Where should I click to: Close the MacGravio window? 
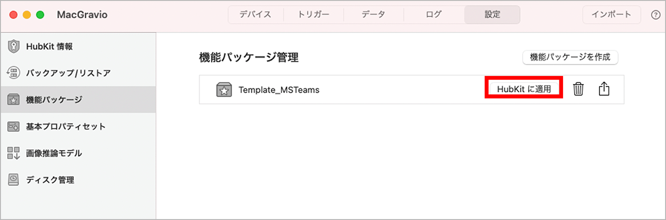(13, 15)
